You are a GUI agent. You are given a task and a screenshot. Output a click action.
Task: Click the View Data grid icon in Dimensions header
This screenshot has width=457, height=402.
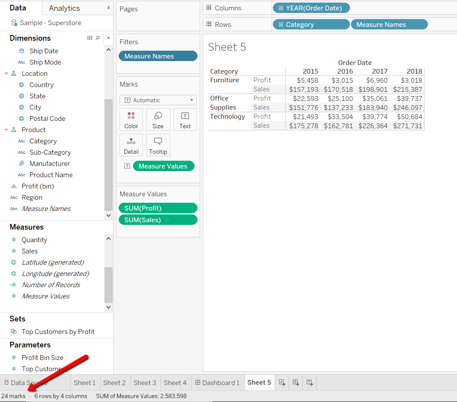pos(89,38)
